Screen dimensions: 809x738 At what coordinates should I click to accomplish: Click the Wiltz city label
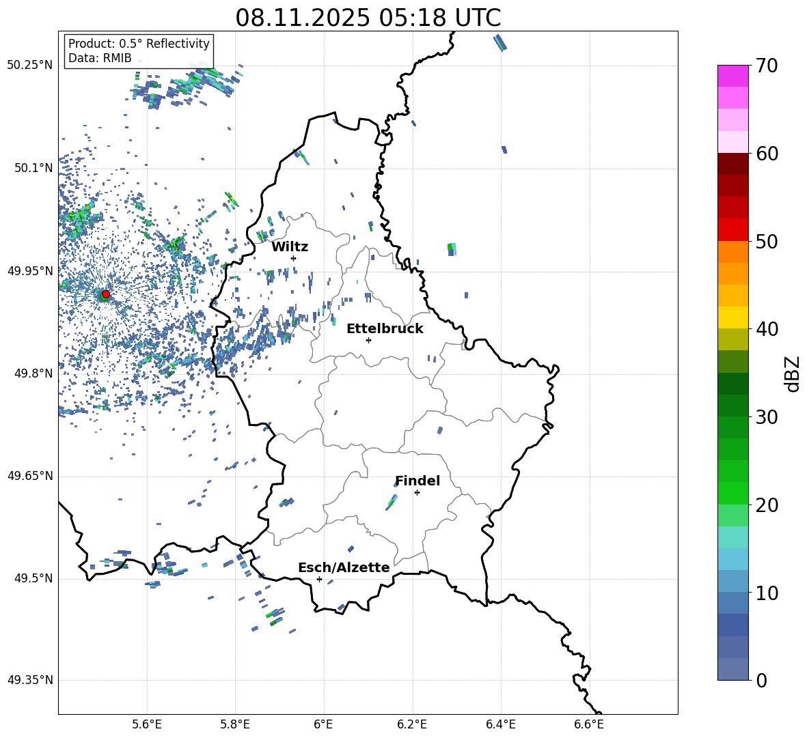[x=290, y=247]
